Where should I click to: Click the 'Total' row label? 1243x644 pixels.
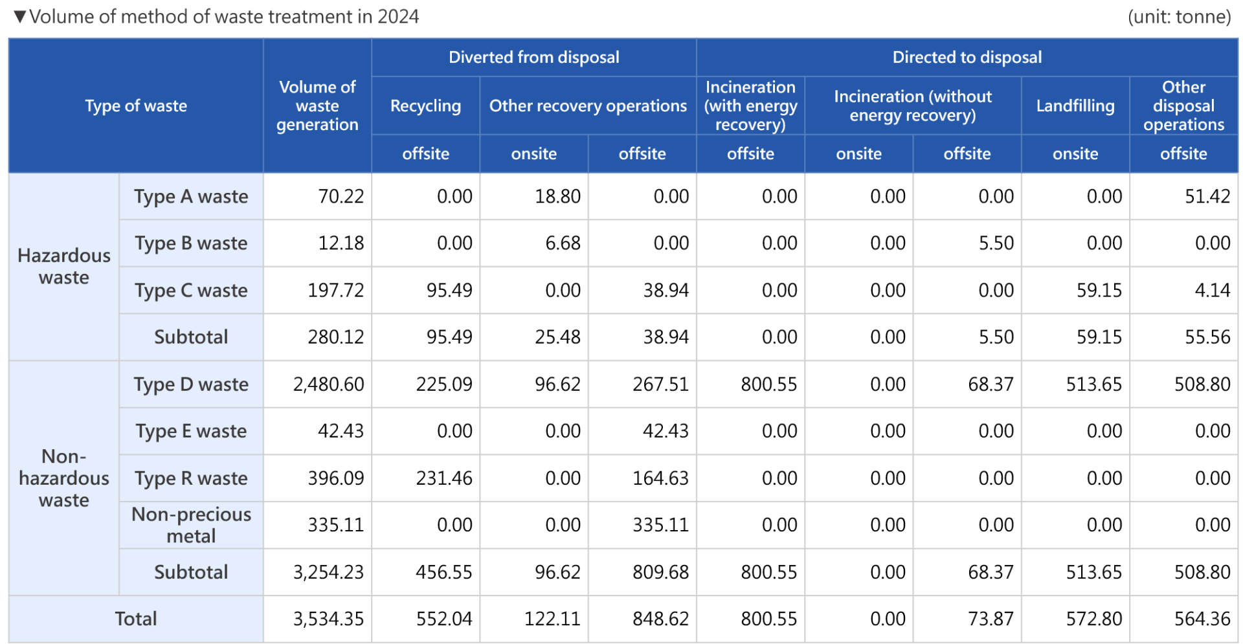[x=136, y=619]
